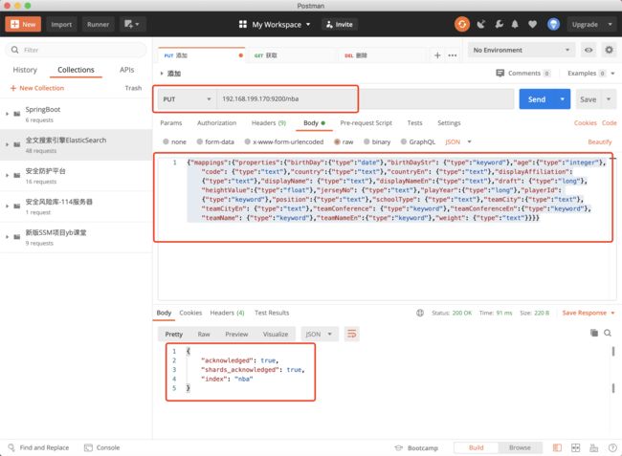This screenshot has width=622, height=456.
Task: Click the request URL field
Action: 365,99
